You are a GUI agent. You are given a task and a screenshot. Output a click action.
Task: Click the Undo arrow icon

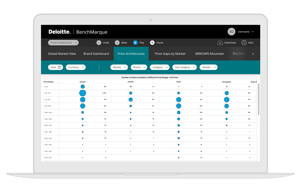(99, 43)
